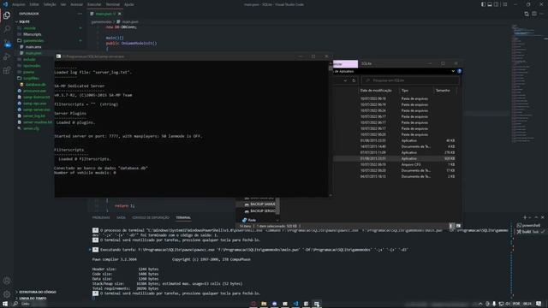The height and width of the screenshot is (308, 548).
Task: Open the Manage gear in activity bar
Action: [7, 294]
